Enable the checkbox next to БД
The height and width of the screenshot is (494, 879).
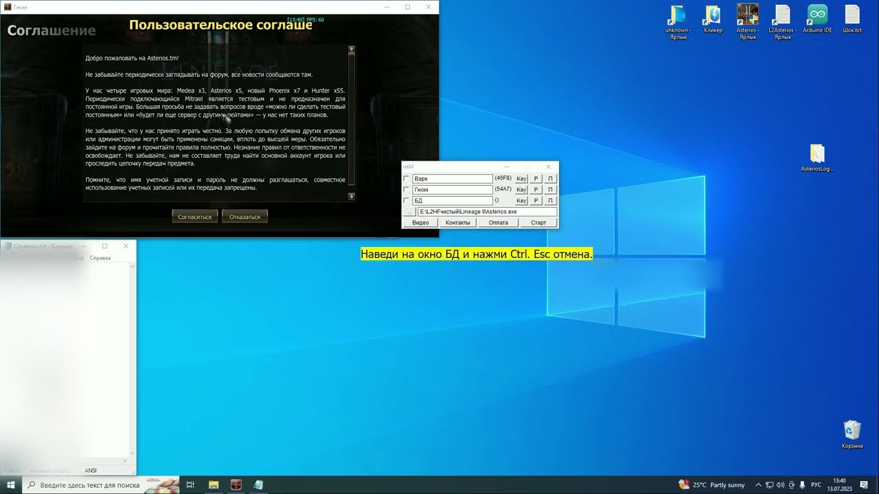coord(407,200)
